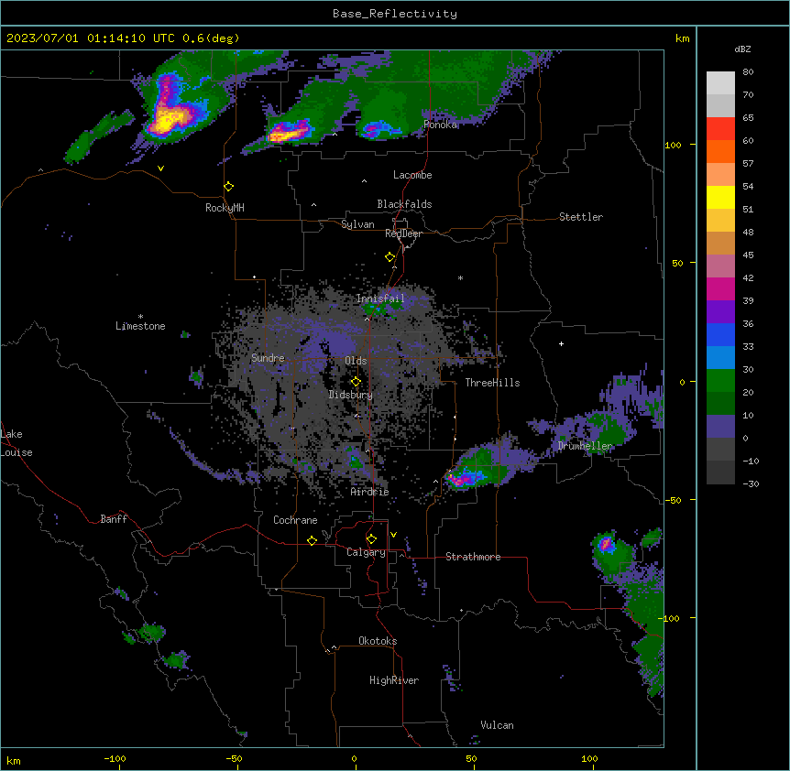Select the RockyMH label

[225, 207]
